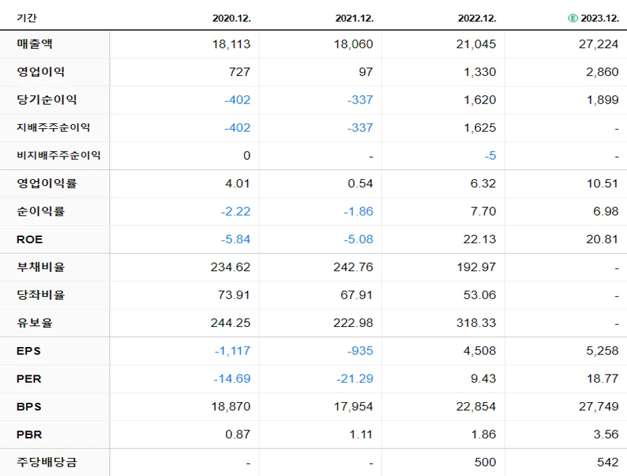
Task: Select the 2023.12. column header text
Action: [x=600, y=18]
